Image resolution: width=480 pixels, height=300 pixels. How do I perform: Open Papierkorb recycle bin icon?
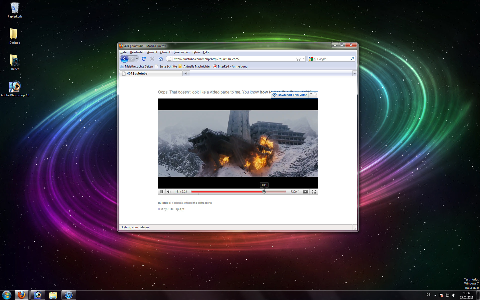click(15, 10)
